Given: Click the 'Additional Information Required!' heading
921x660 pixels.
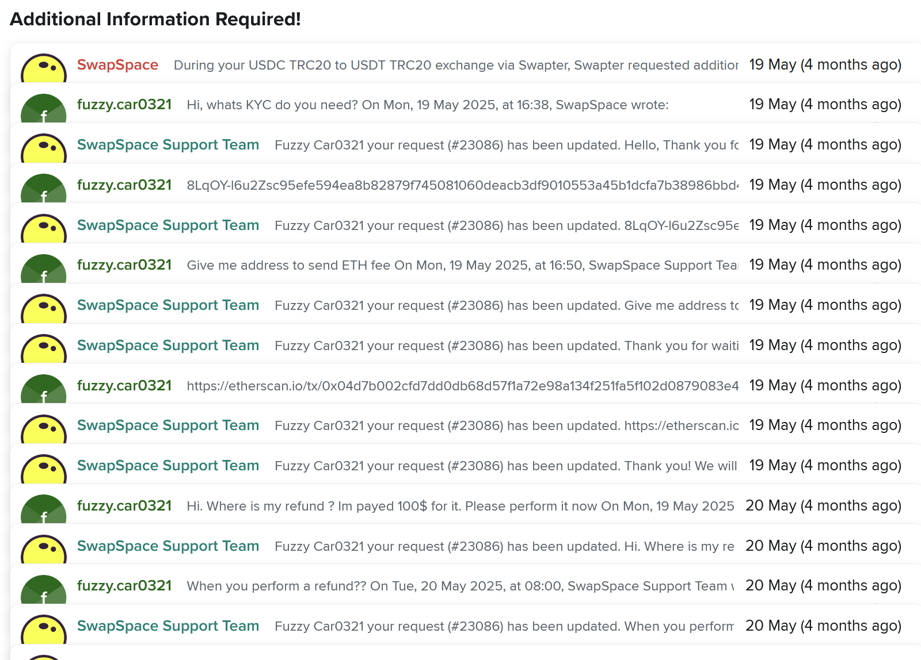Looking at the screenshot, I should click(155, 19).
